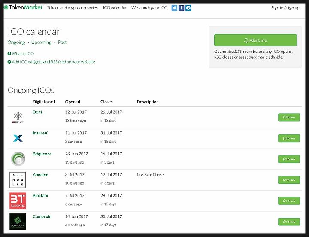Click the Bitquence round logo
This screenshot has width=309, height=237.
tap(18, 159)
